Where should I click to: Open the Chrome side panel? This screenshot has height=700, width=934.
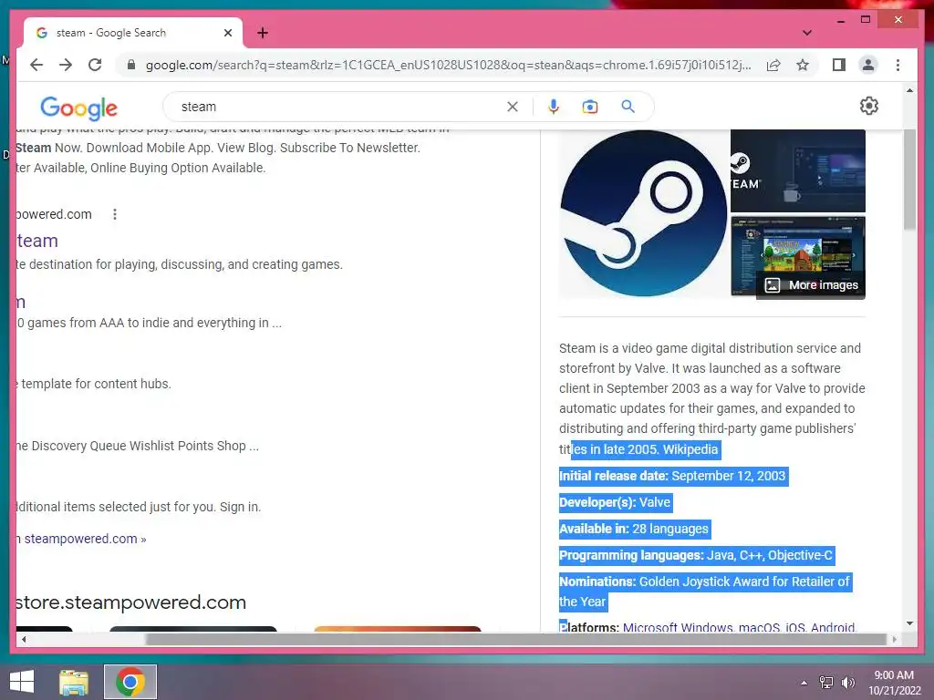click(x=839, y=65)
